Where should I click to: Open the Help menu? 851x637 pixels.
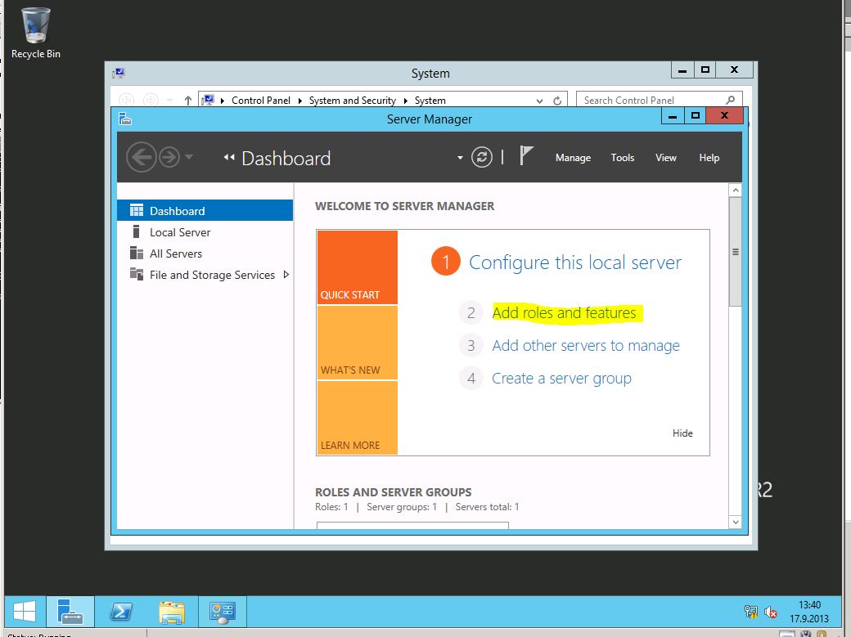709,158
